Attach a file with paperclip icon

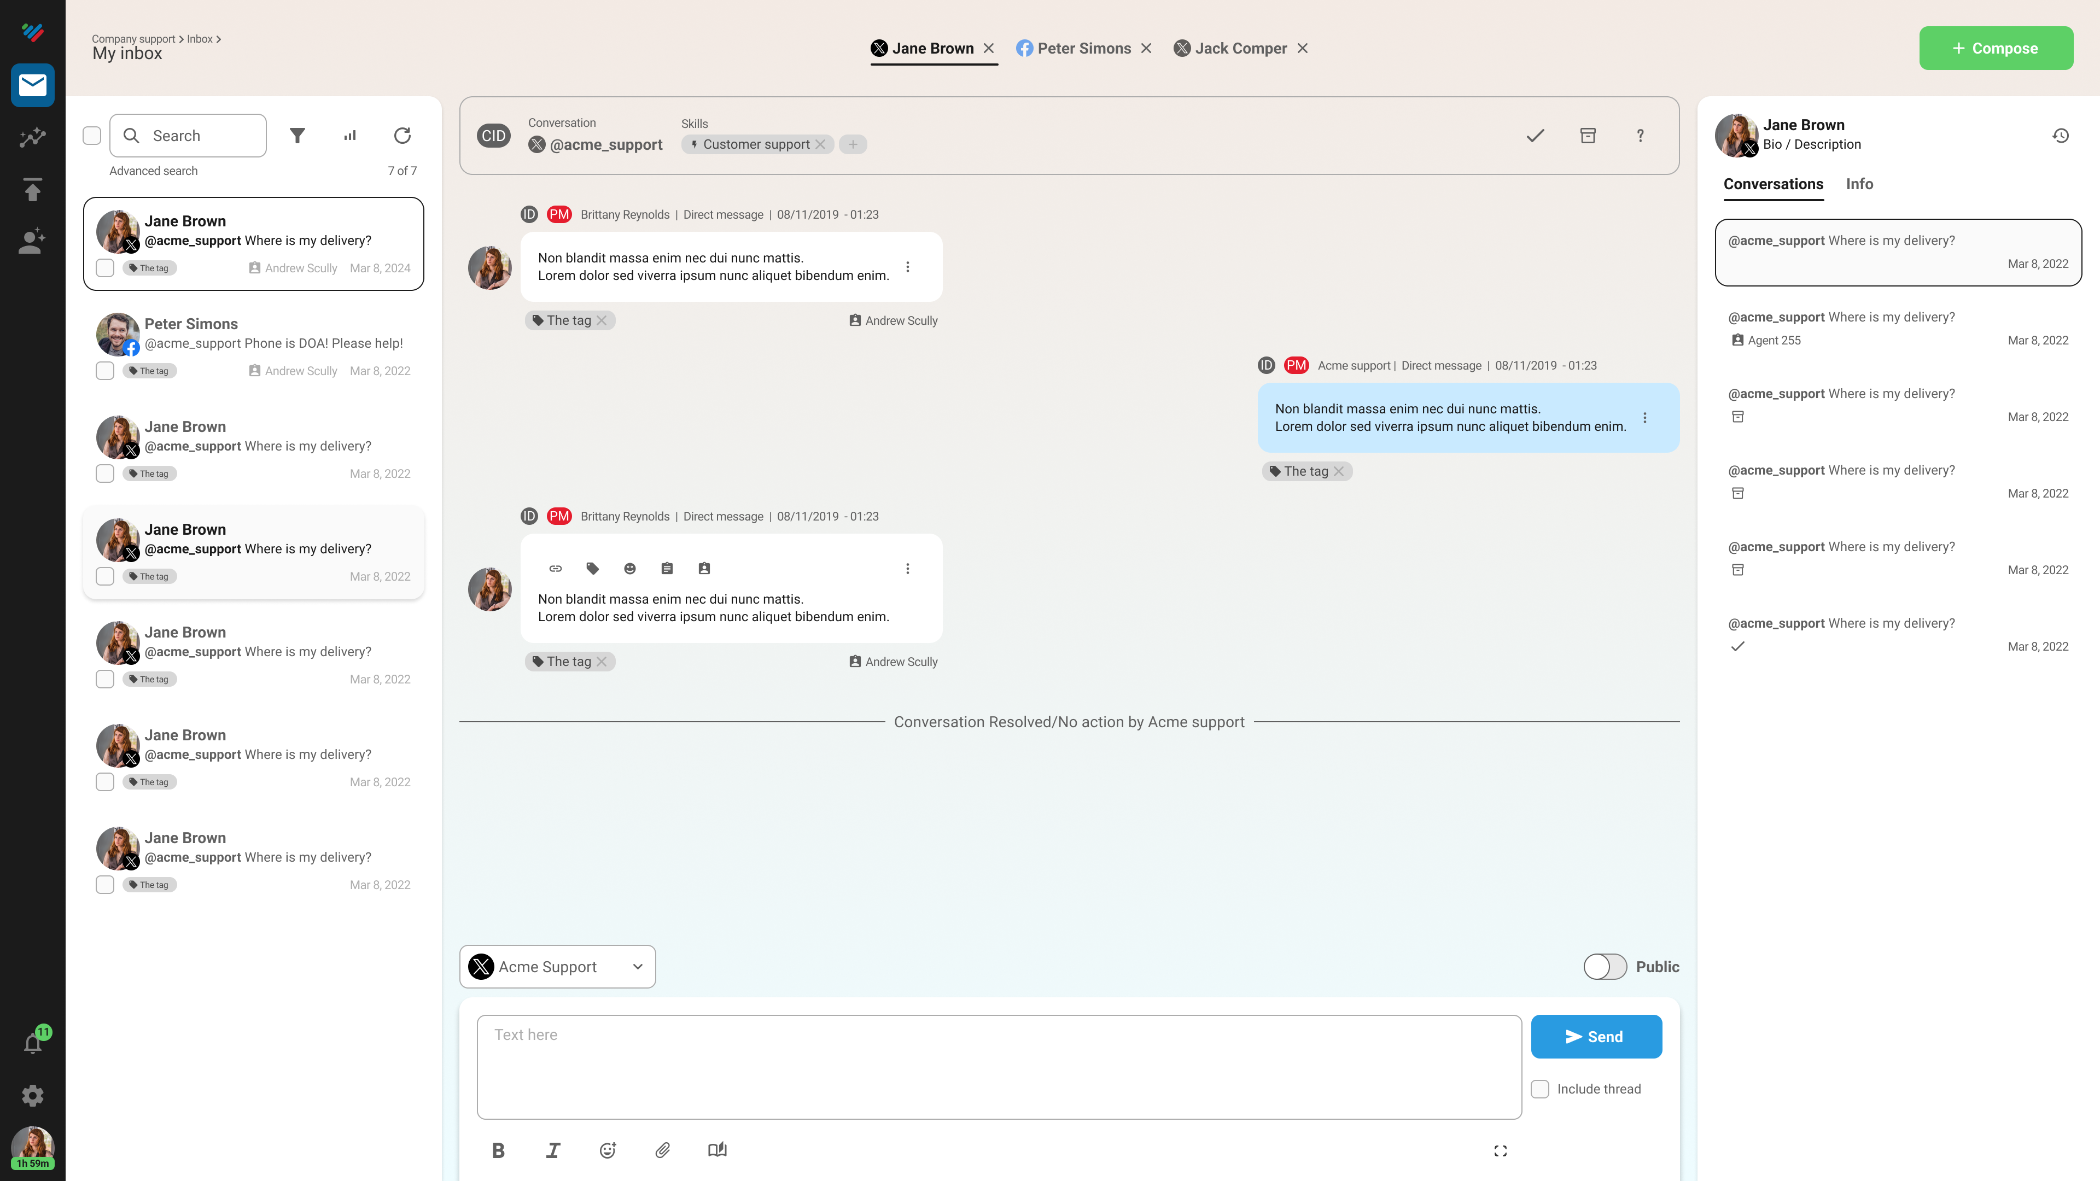(663, 1150)
